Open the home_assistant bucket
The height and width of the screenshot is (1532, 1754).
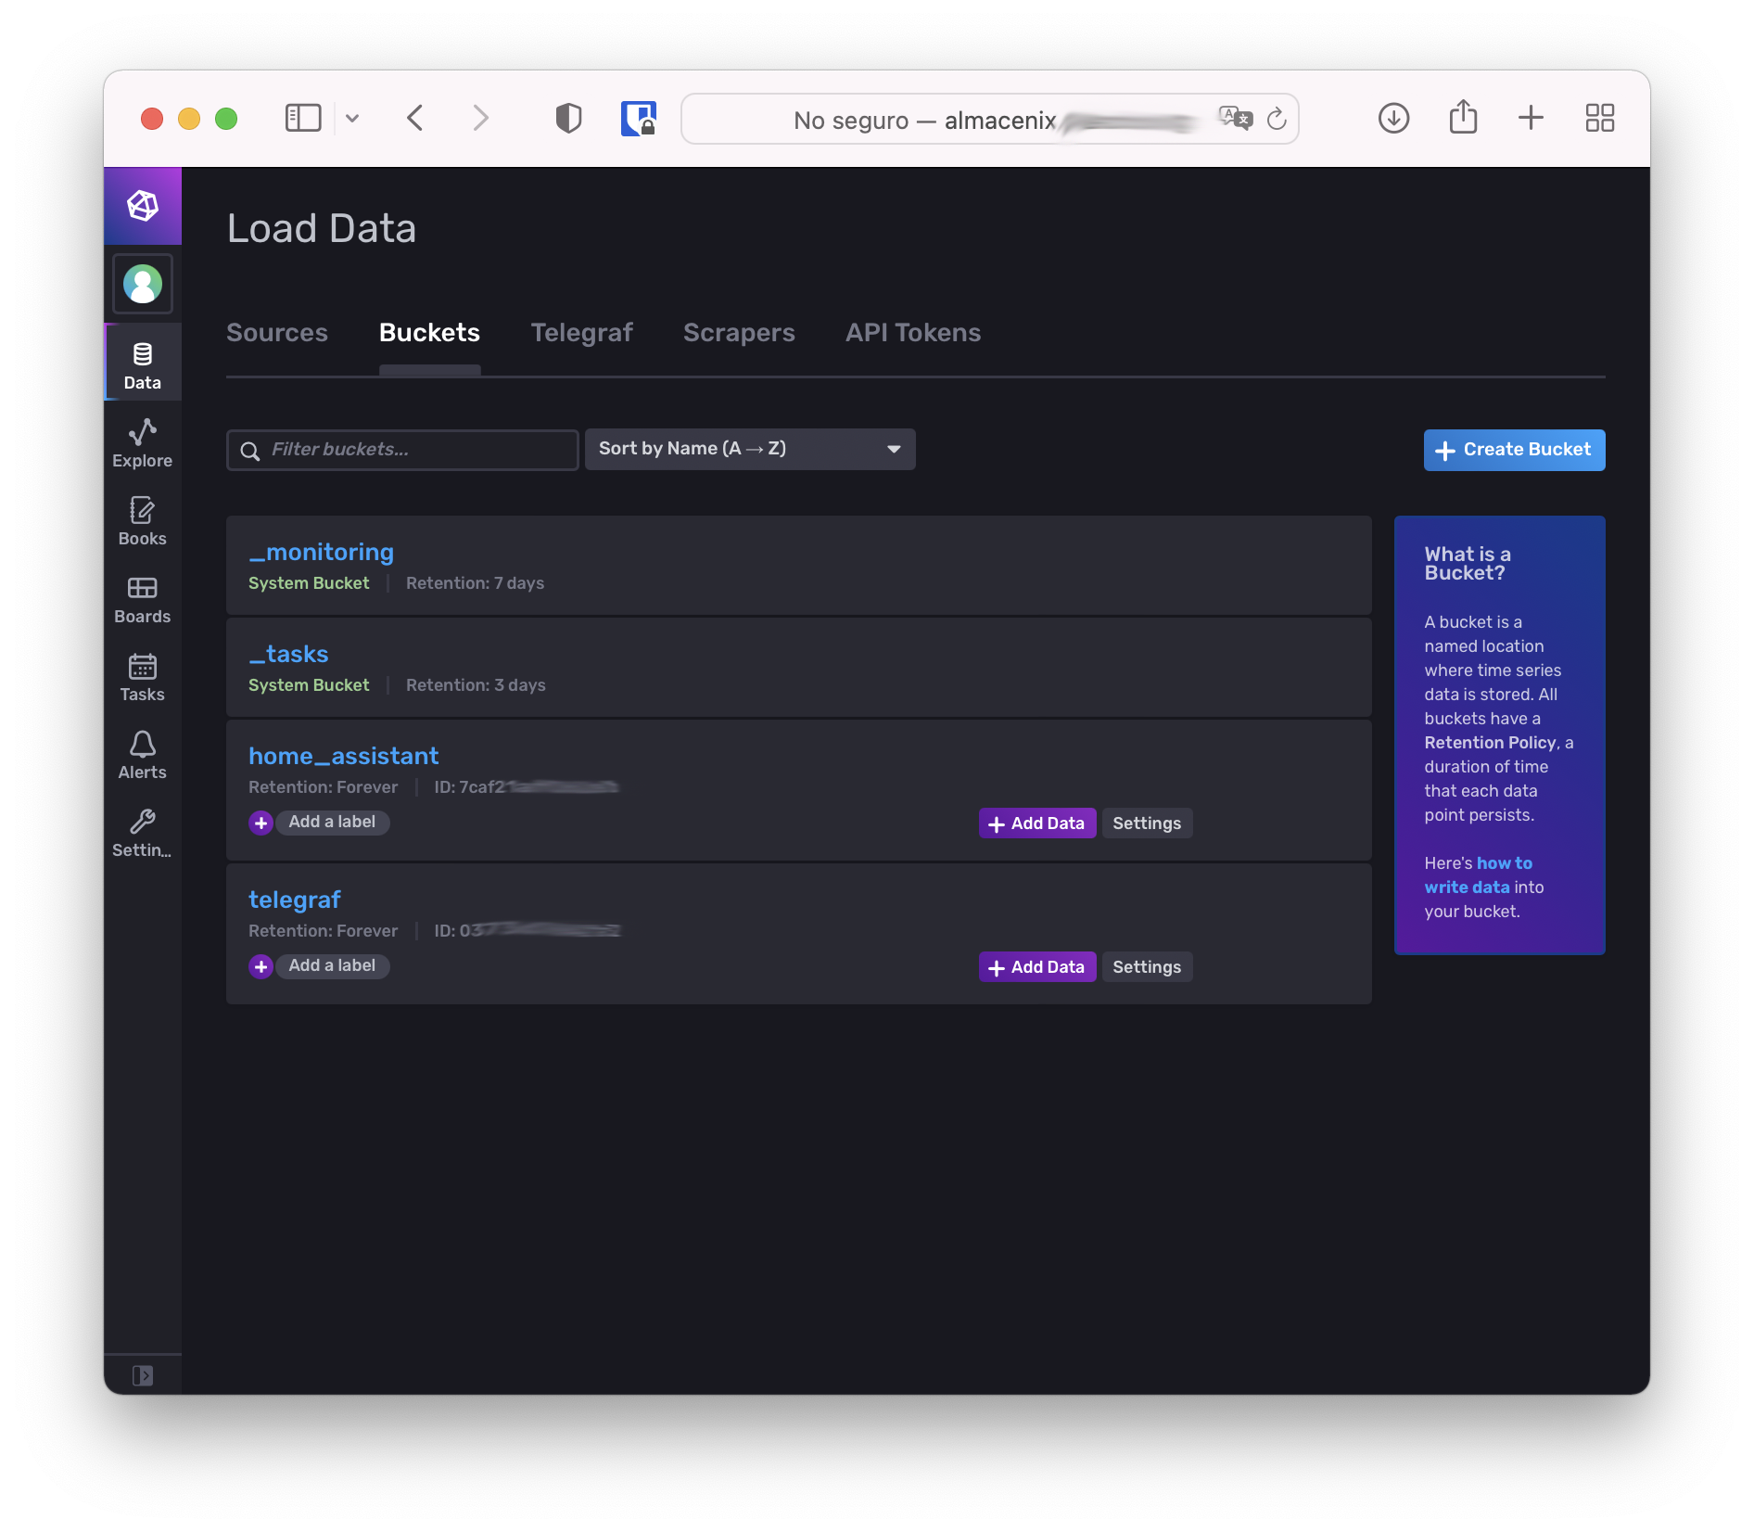[x=343, y=756]
